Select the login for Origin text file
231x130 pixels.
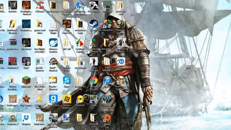click(53, 24)
